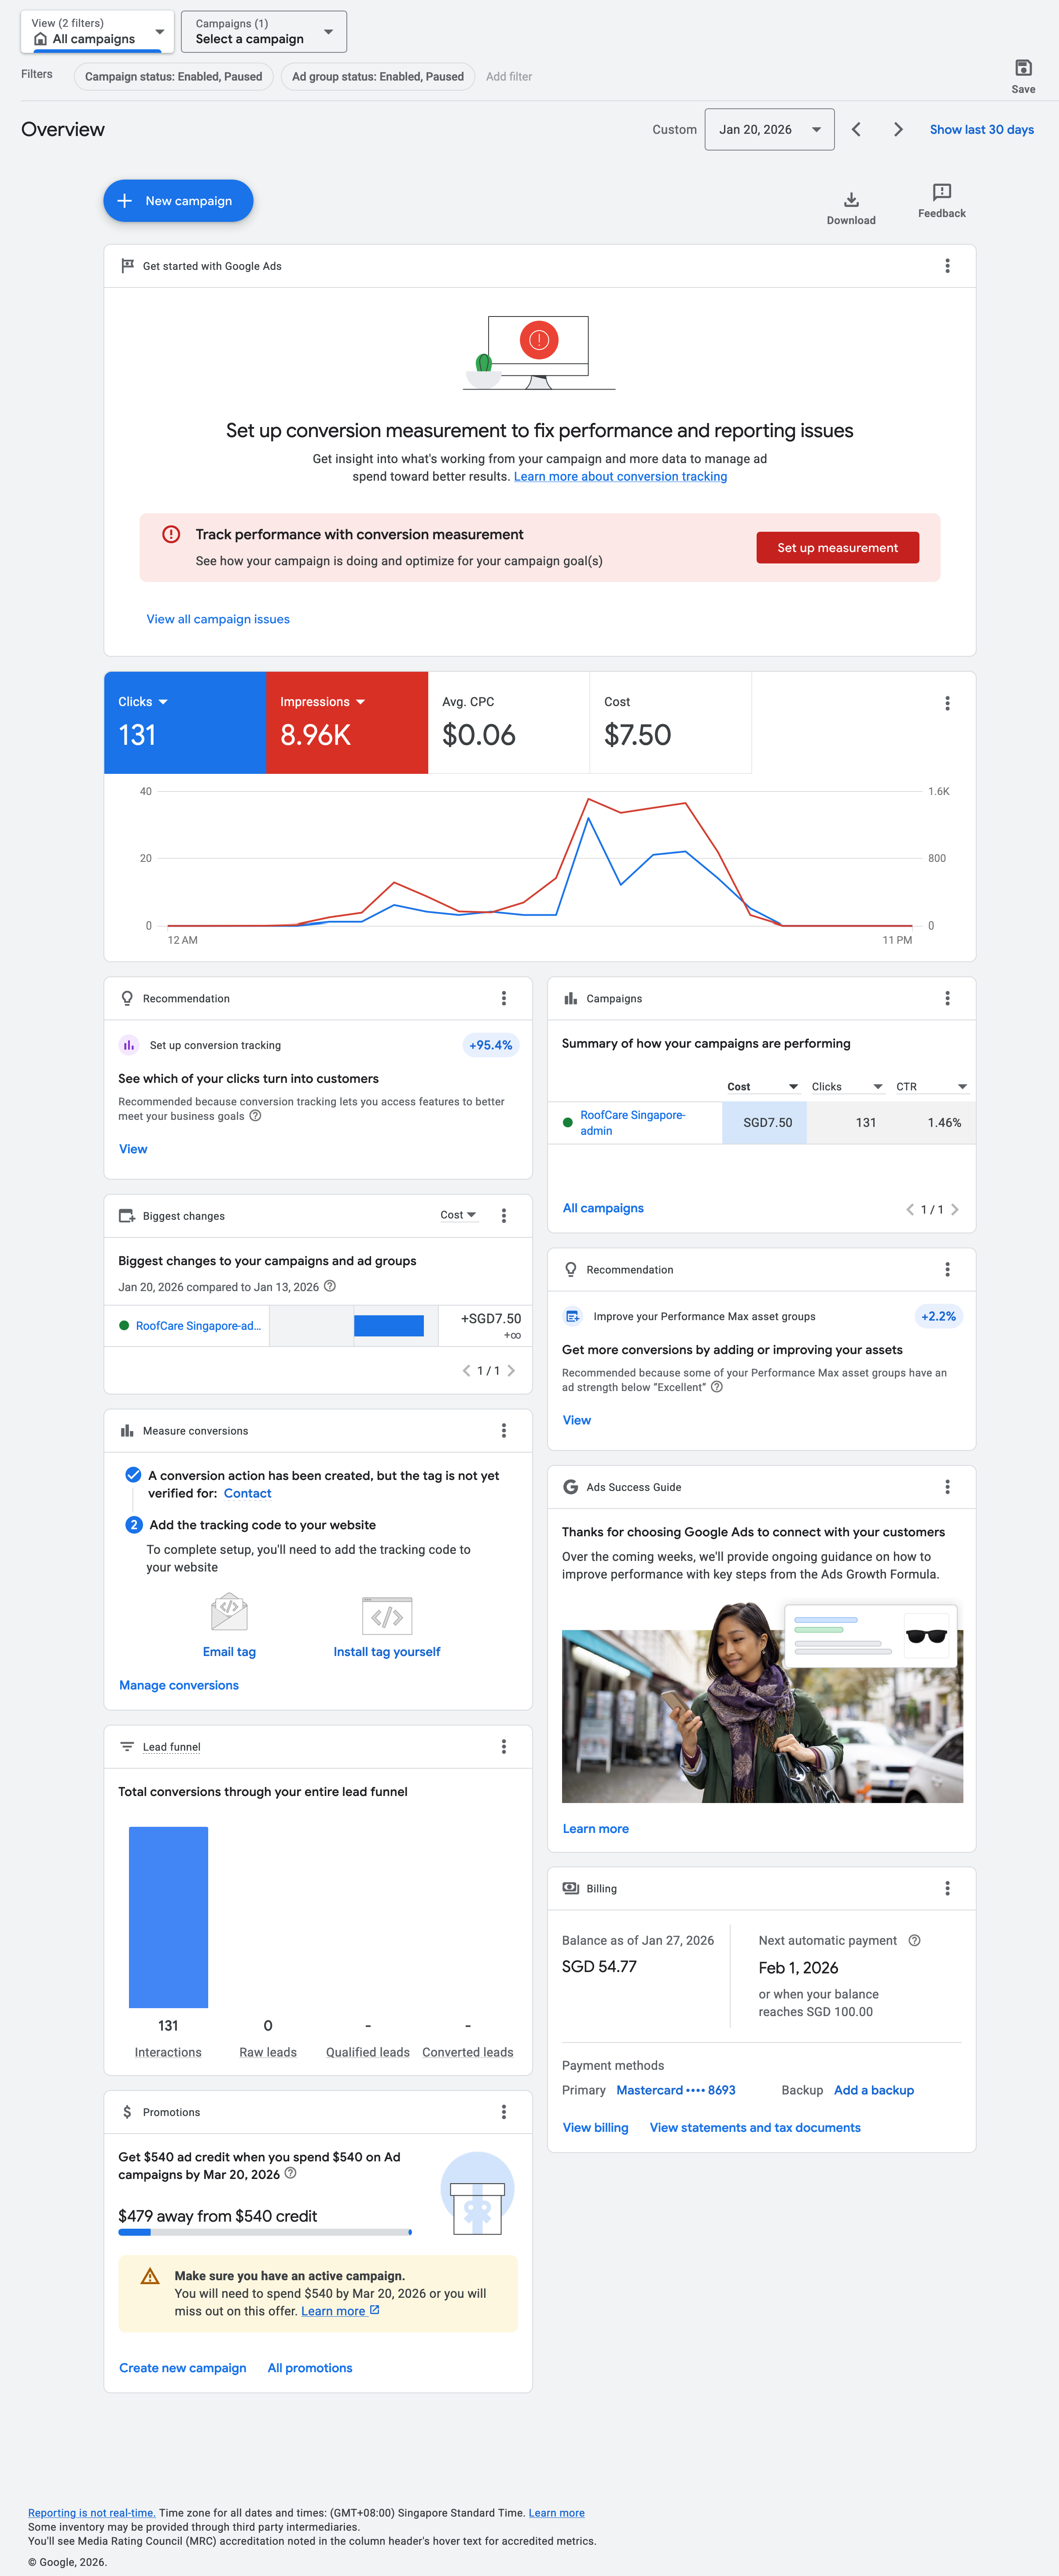Open Biggest changes card three-dot menu
This screenshot has height=2576, width=1059.
pos(503,1216)
